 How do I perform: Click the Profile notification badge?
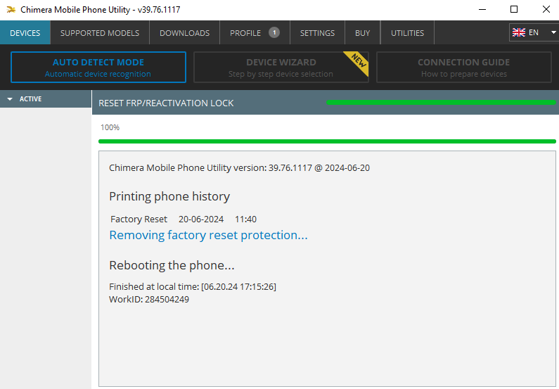click(274, 32)
